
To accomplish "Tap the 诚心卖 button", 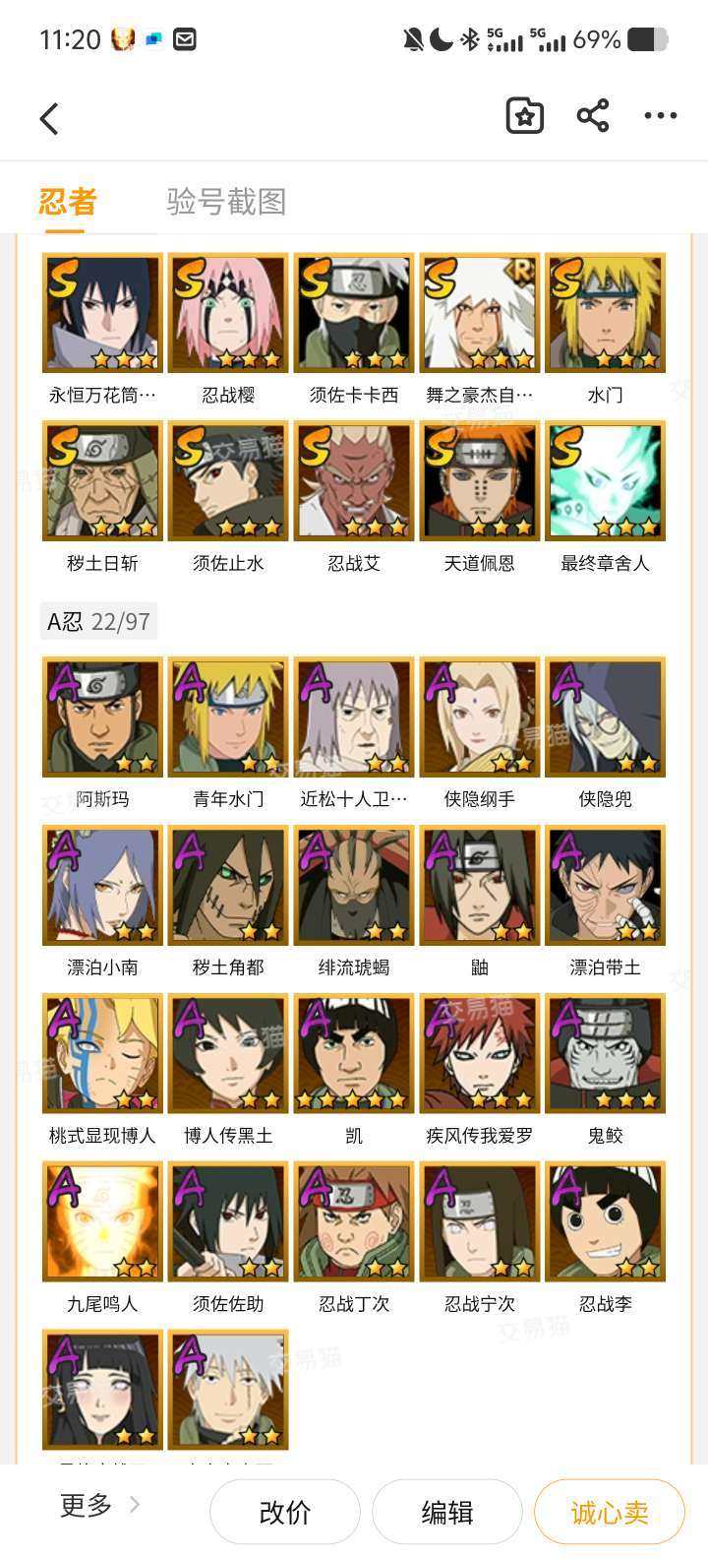I will coord(610,1512).
